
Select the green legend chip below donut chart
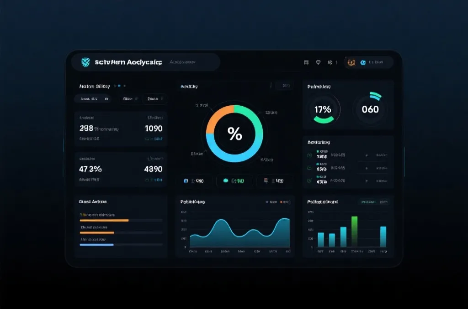tap(234, 180)
